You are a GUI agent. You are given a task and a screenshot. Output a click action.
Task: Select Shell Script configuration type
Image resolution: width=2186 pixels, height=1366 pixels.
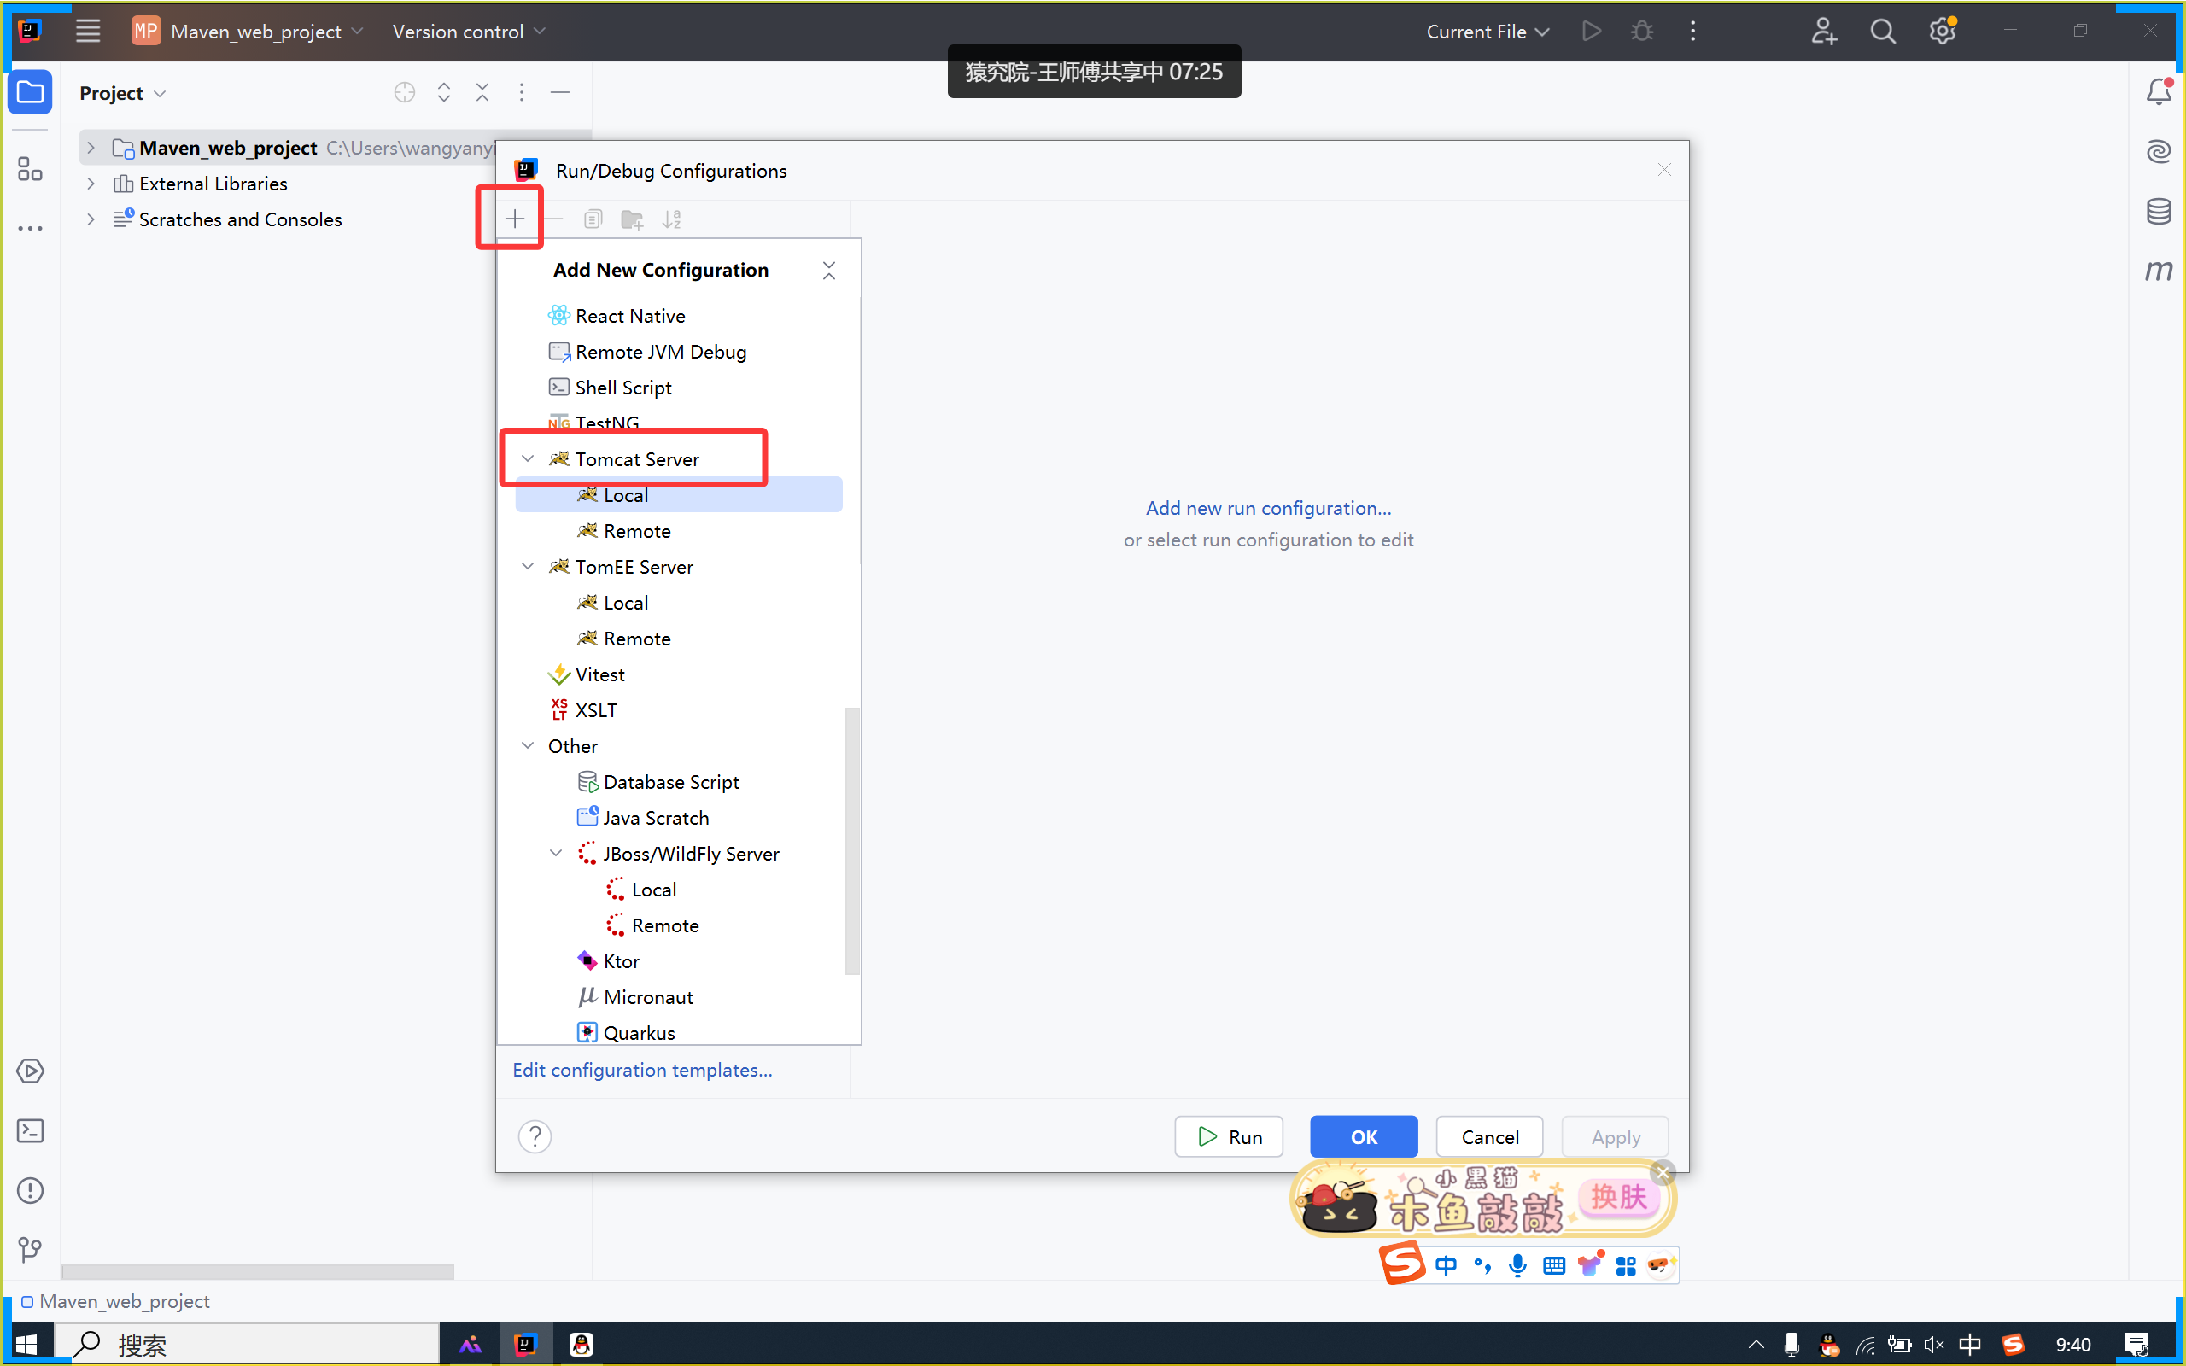point(678,388)
